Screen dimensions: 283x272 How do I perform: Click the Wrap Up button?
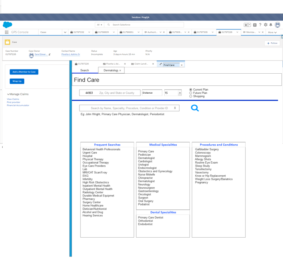point(17,81)
